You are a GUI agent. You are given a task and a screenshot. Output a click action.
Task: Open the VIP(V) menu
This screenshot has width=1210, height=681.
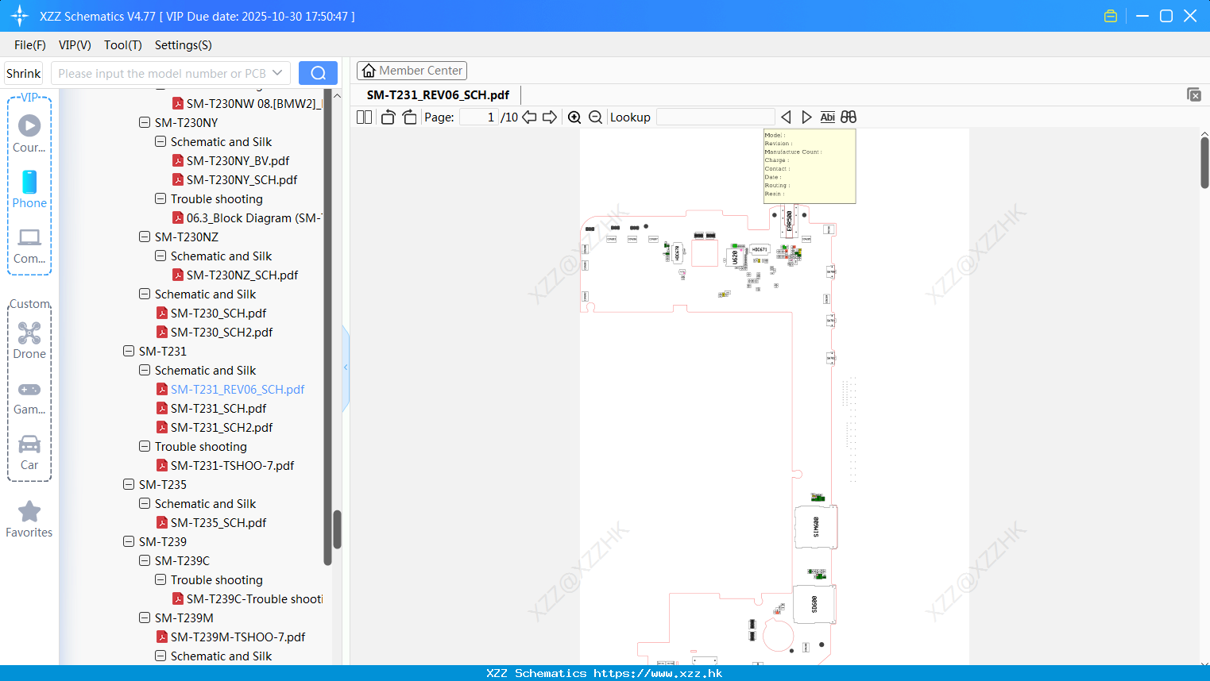75,45
